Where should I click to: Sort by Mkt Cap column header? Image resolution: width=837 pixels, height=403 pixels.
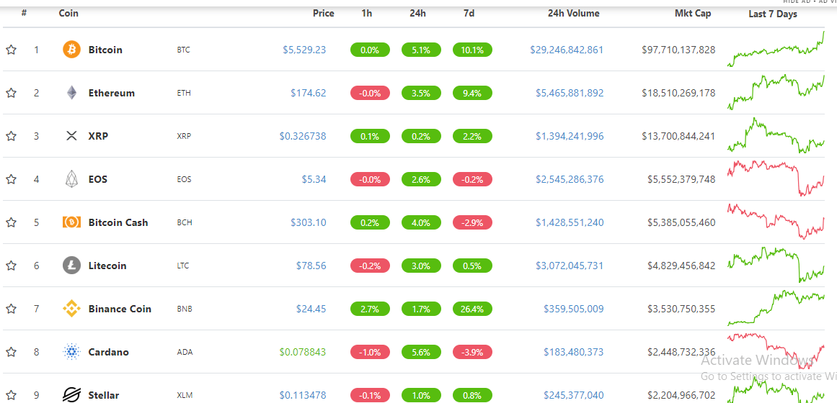pyautogui.click(x=693, y=14)
